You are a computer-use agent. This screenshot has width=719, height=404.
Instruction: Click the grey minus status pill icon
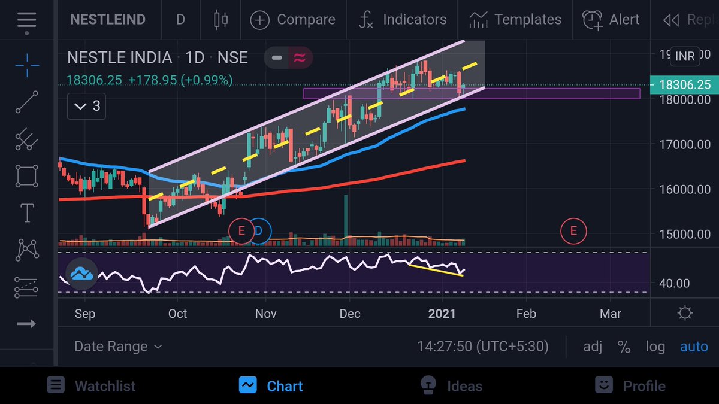[x=277, y=58]
